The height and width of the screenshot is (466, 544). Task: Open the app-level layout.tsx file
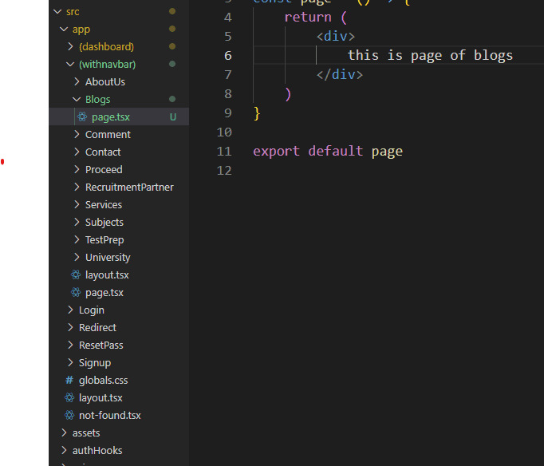[101, 398]
